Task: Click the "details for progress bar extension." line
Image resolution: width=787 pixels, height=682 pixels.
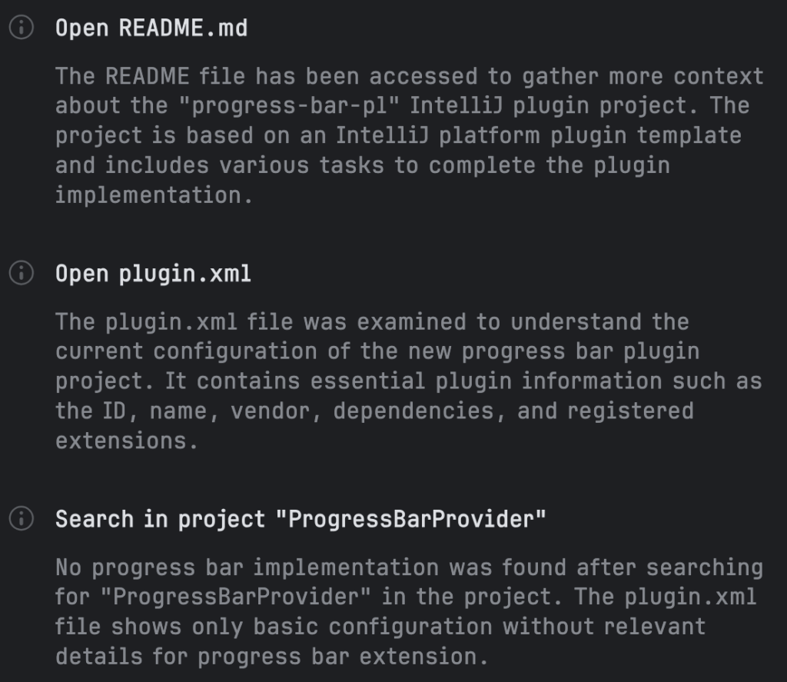Action: tap(271, 656)
